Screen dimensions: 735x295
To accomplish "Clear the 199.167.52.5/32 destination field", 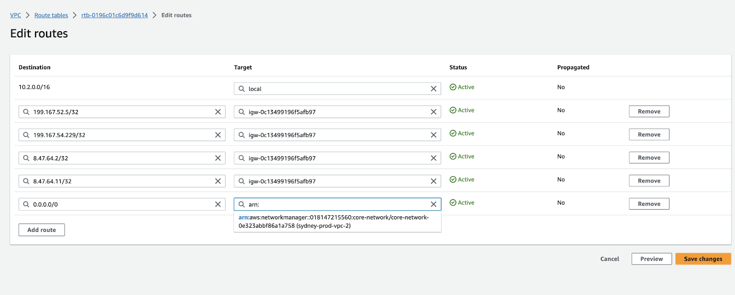I will click(218, 112).
